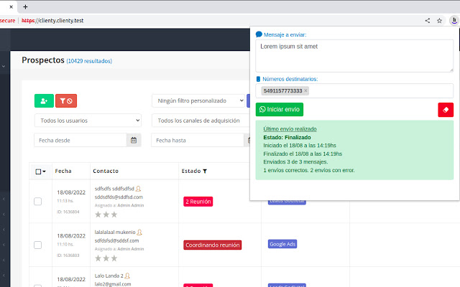Screen dimensions: 460x287
Task: Open Ningún filtro personalizado dropdown
Action: (198, 100)
